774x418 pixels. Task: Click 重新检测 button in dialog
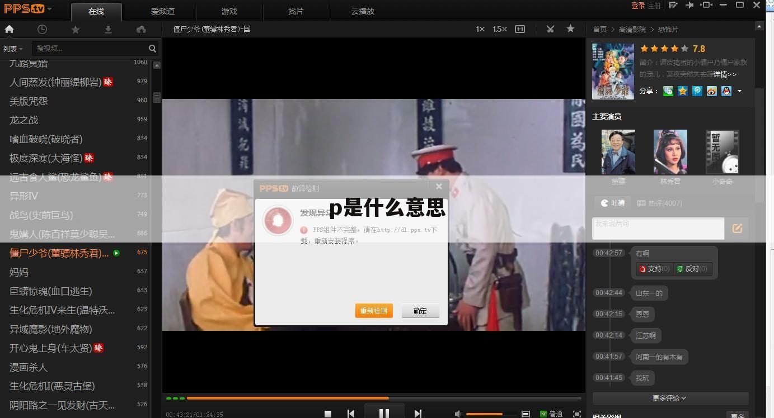[x=374, y=311]
